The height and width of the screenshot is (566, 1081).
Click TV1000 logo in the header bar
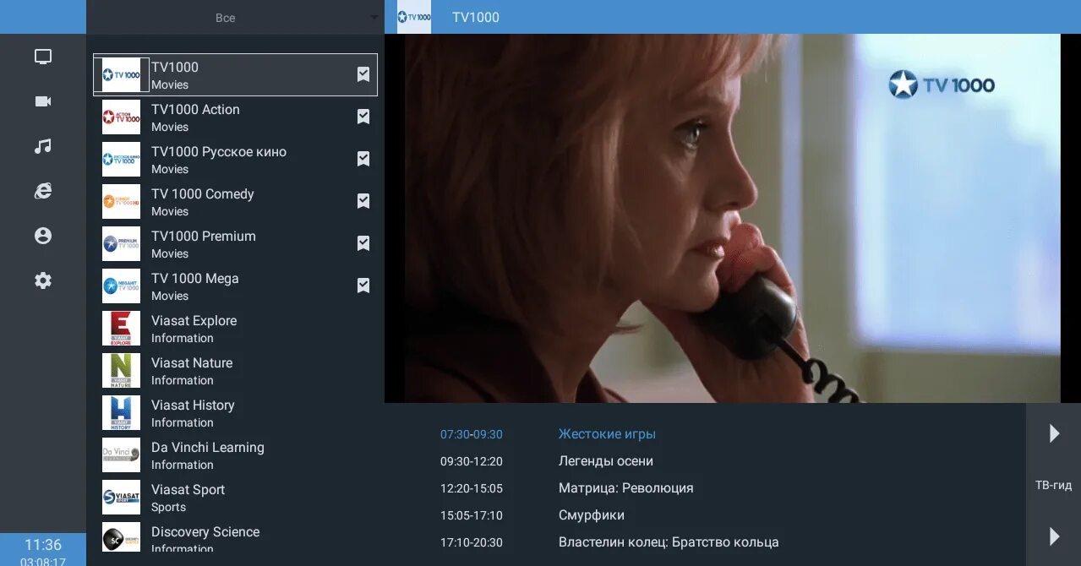414,17
